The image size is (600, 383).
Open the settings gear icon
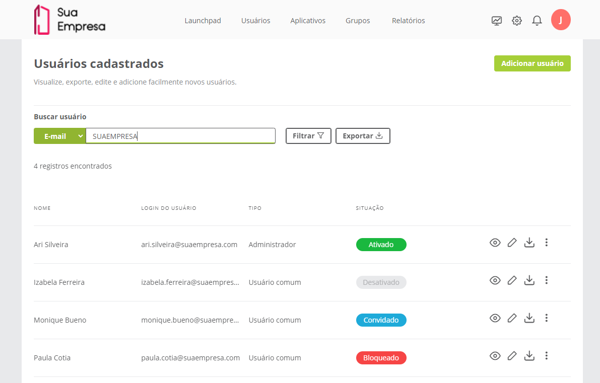(516, 21)
